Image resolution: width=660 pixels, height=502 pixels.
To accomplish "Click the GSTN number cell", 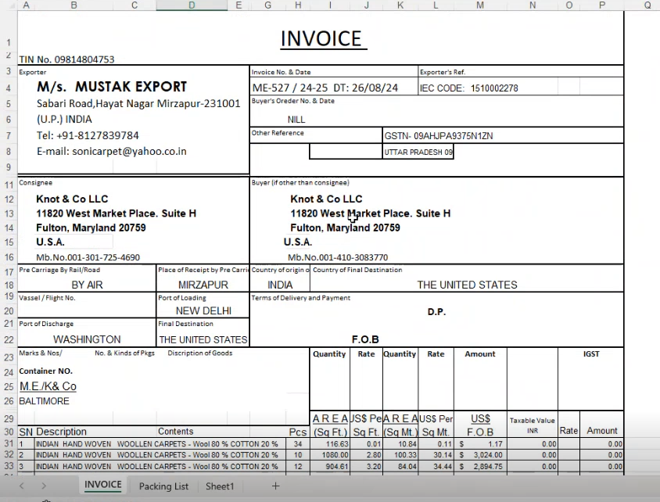I will point(438,135).
